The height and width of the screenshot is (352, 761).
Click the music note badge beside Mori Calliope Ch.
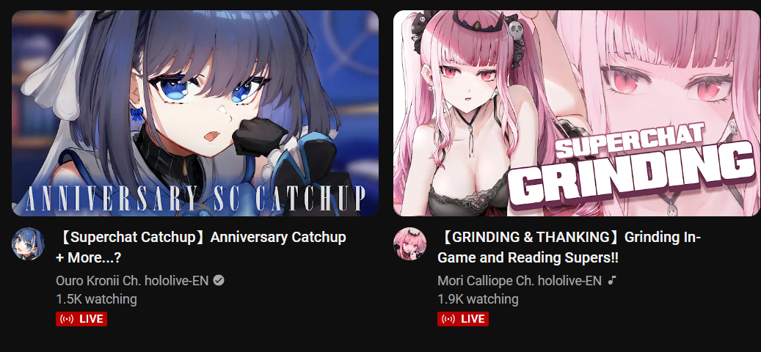click(x=613, y=280)
